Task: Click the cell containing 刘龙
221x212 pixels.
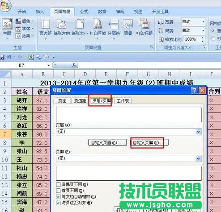Action: coord(22,117)
